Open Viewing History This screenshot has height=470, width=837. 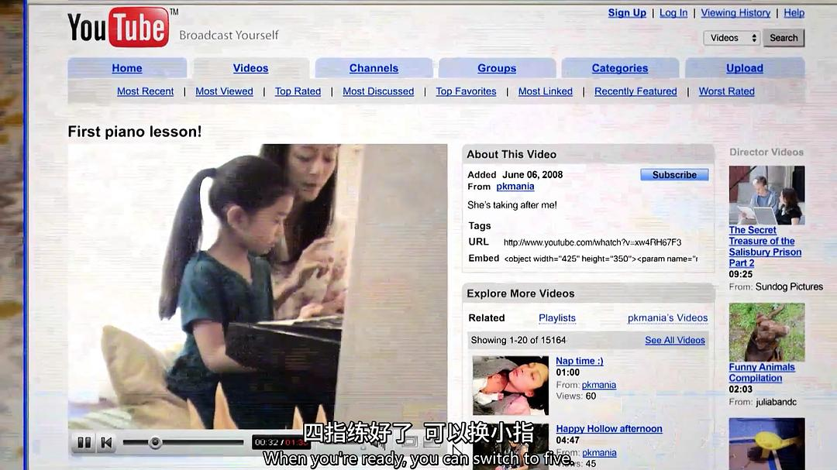tap(735, 13)
